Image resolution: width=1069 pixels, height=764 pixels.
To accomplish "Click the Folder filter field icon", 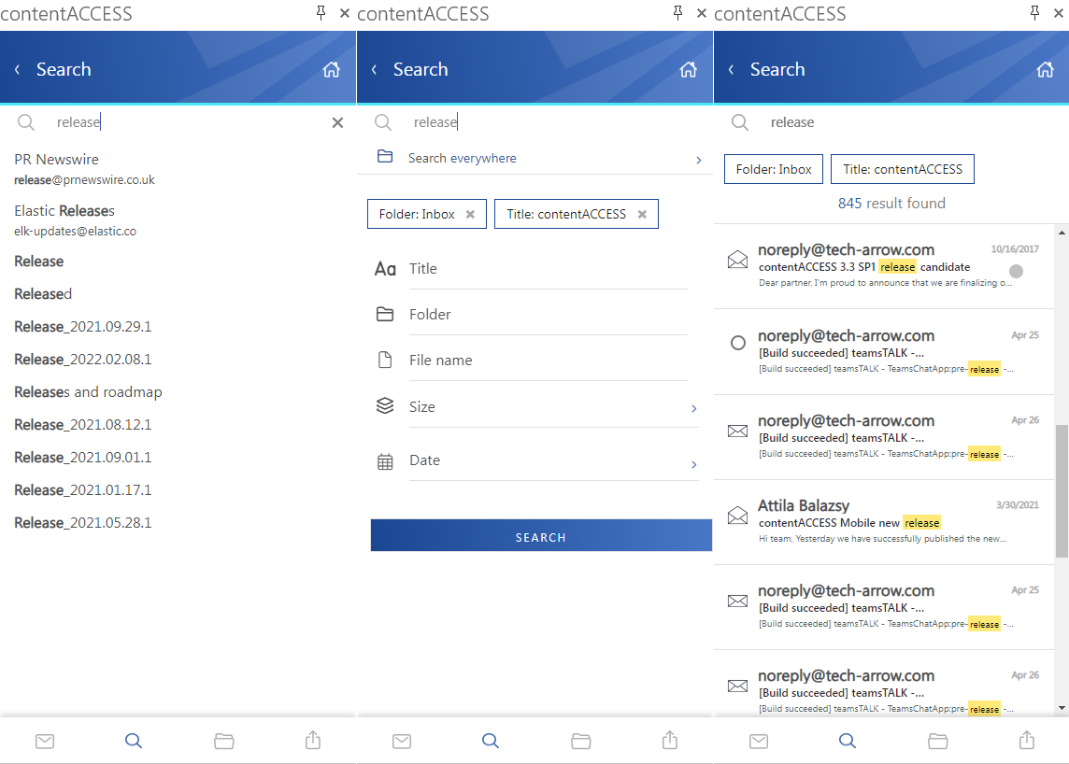I will pos(385,314).
